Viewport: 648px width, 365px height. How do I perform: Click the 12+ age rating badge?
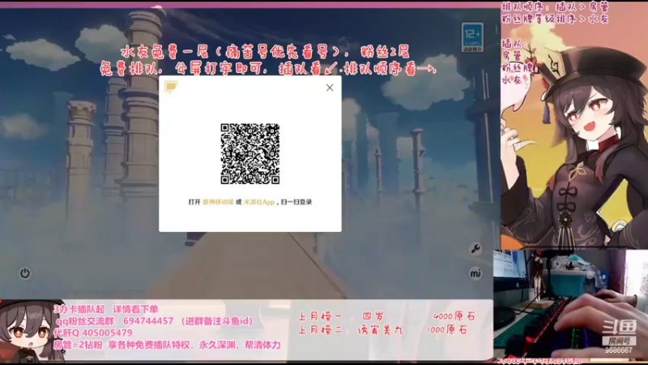pos(472,37)
